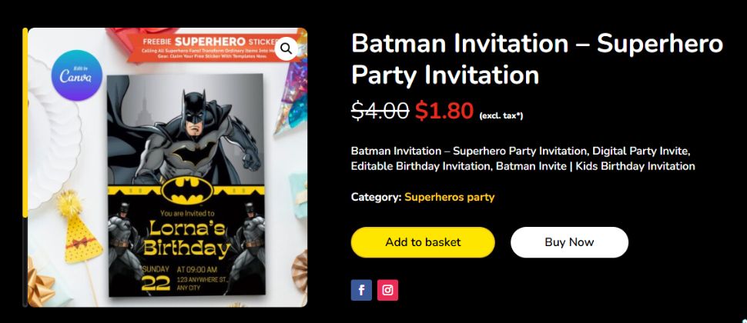Open the Instagram icon
The width and height of the screenshot is (747, 323).
(388, 290)
